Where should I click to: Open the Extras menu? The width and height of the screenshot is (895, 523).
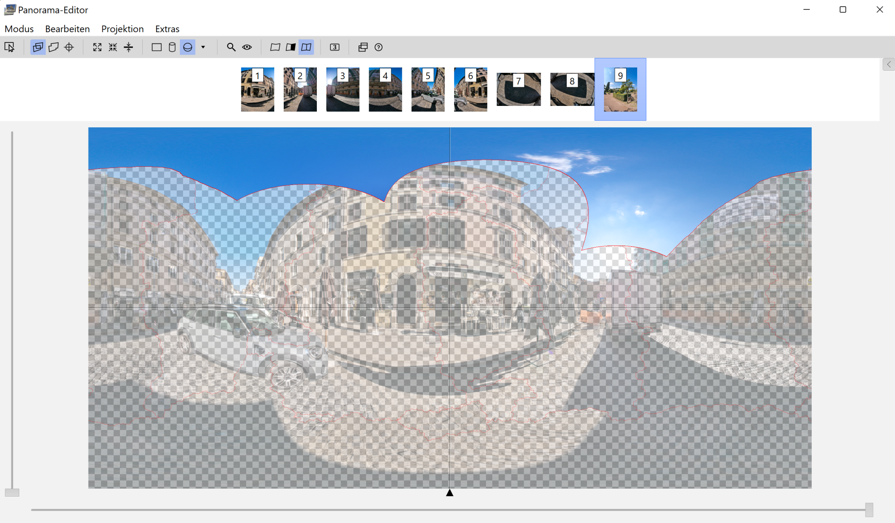click(x=167, y=29)
